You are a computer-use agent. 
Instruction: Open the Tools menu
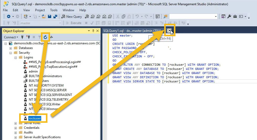(54, 10)
